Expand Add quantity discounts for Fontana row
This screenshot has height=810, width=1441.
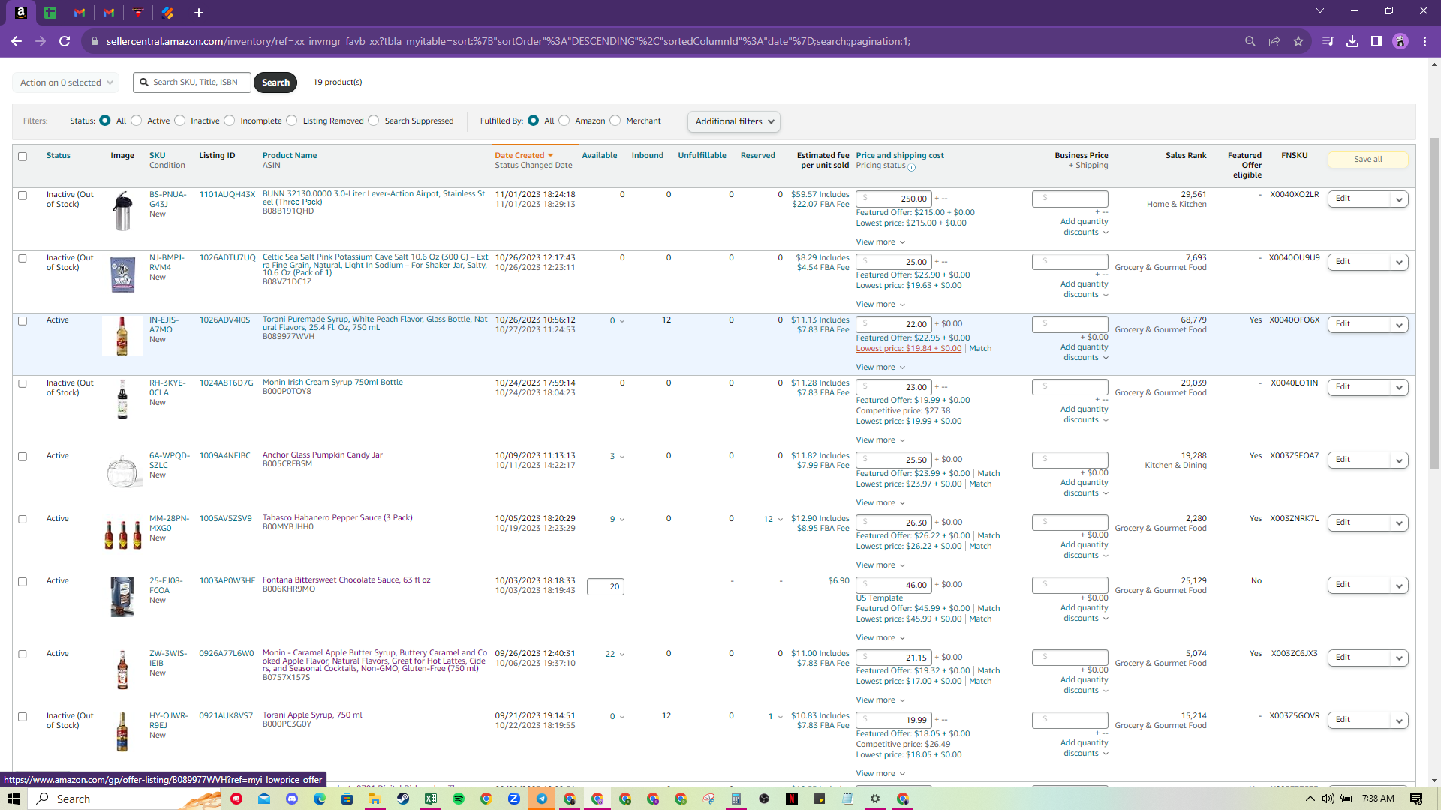1085,613
